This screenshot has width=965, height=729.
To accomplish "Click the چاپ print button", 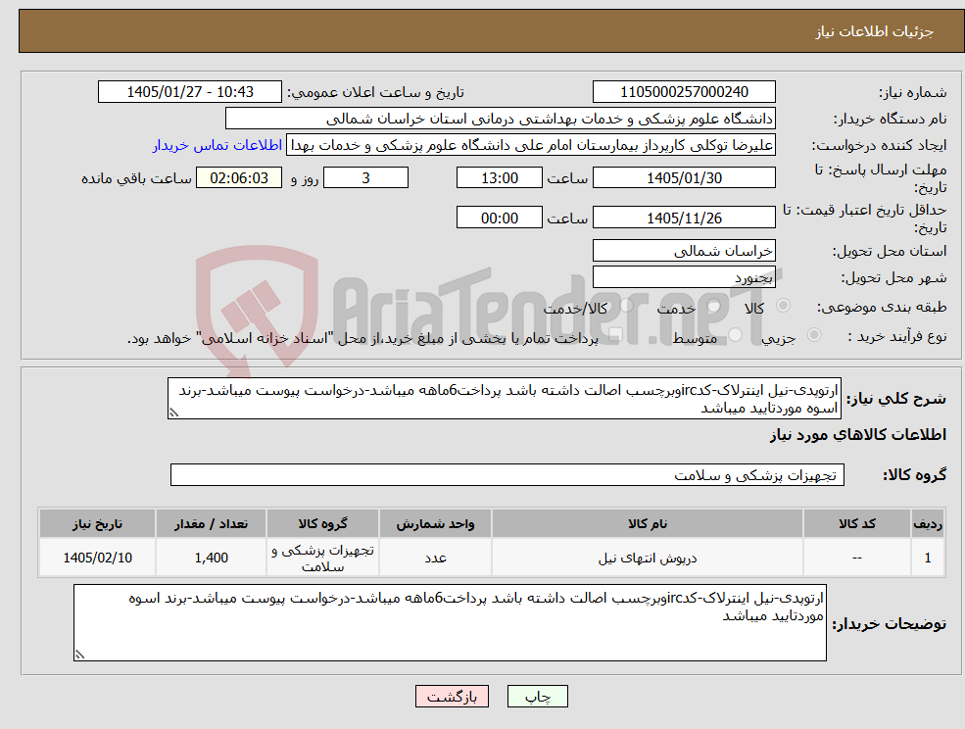I will coord(537,697).
